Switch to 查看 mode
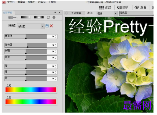This screenshot has width=157, height=115. point(141,7)
